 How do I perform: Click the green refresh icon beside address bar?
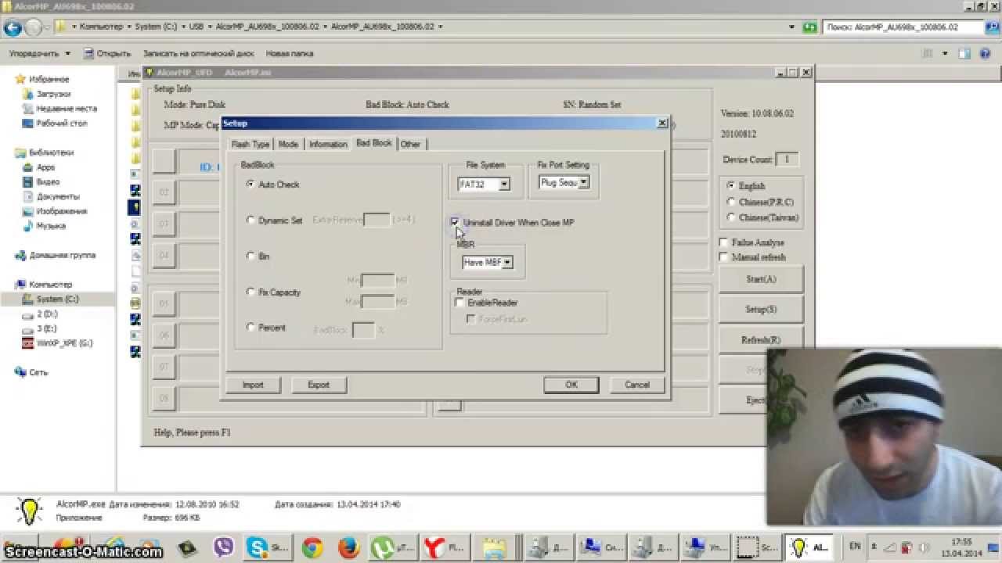(810, 27)
